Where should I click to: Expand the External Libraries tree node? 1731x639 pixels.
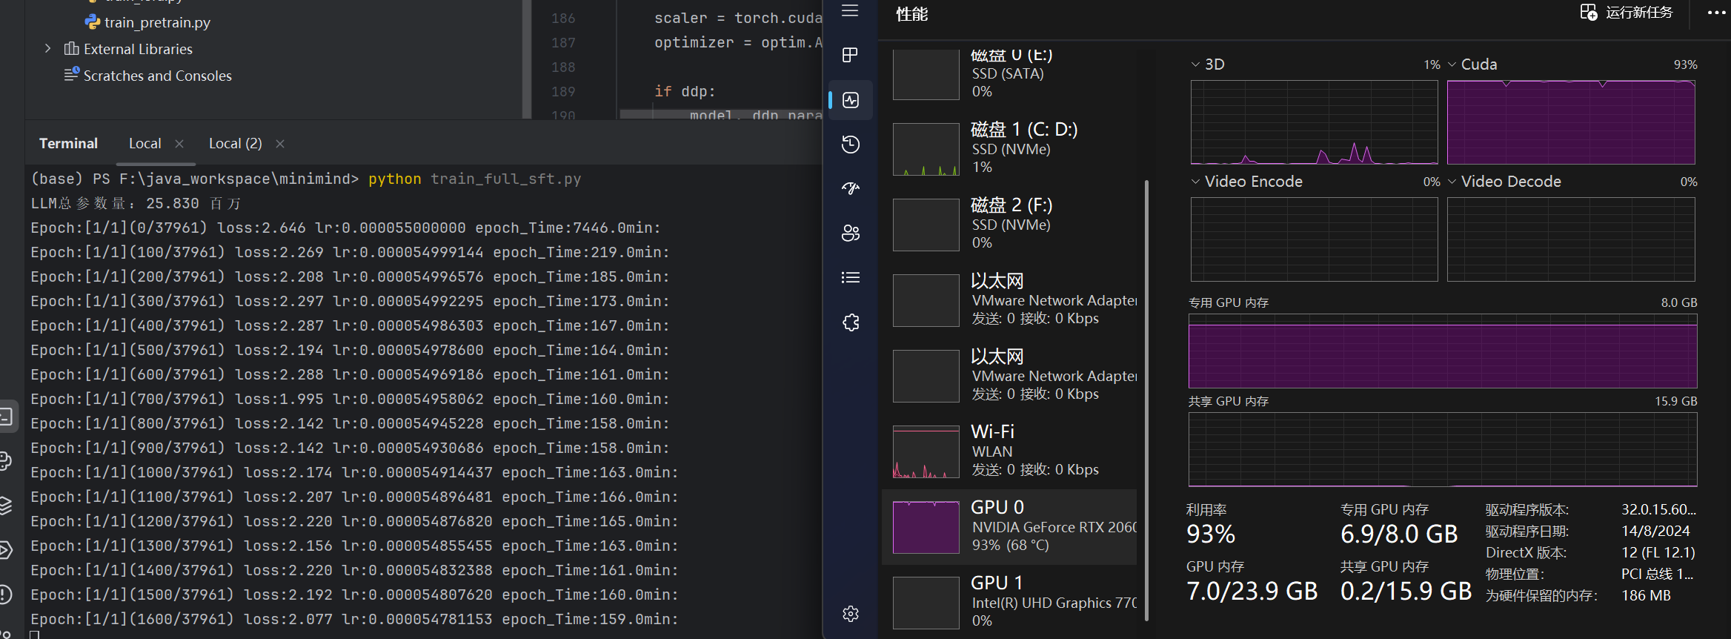coord(48,49)
